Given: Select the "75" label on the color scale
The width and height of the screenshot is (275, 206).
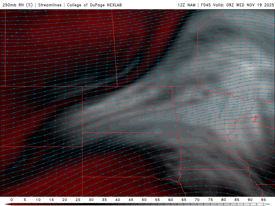Looking at the screenshot, I should click(210, 200).
